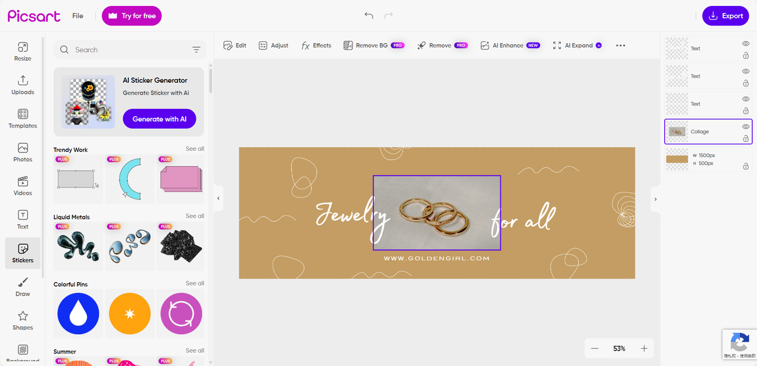Undo the last action
This screenshot has height=366, width=757.
369,16
